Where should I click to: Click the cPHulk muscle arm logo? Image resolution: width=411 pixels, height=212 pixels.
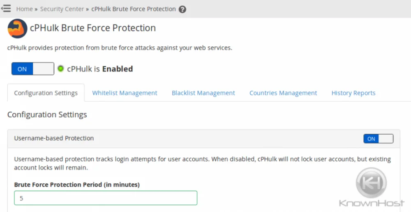(17, 28)
